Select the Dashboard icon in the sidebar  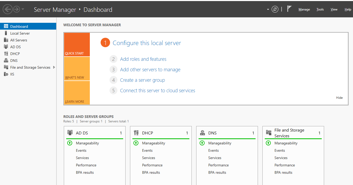6,26
